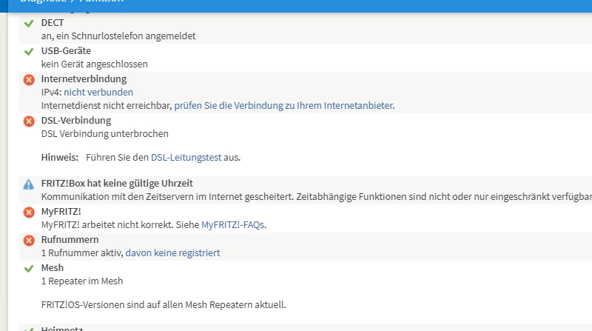
Task: Follow the 'prüfen Sie die Verbindung zu Ihrem Internetanbieter' link
Action: 283,106
